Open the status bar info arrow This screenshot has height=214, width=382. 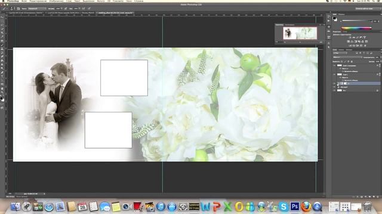(45, 194)
